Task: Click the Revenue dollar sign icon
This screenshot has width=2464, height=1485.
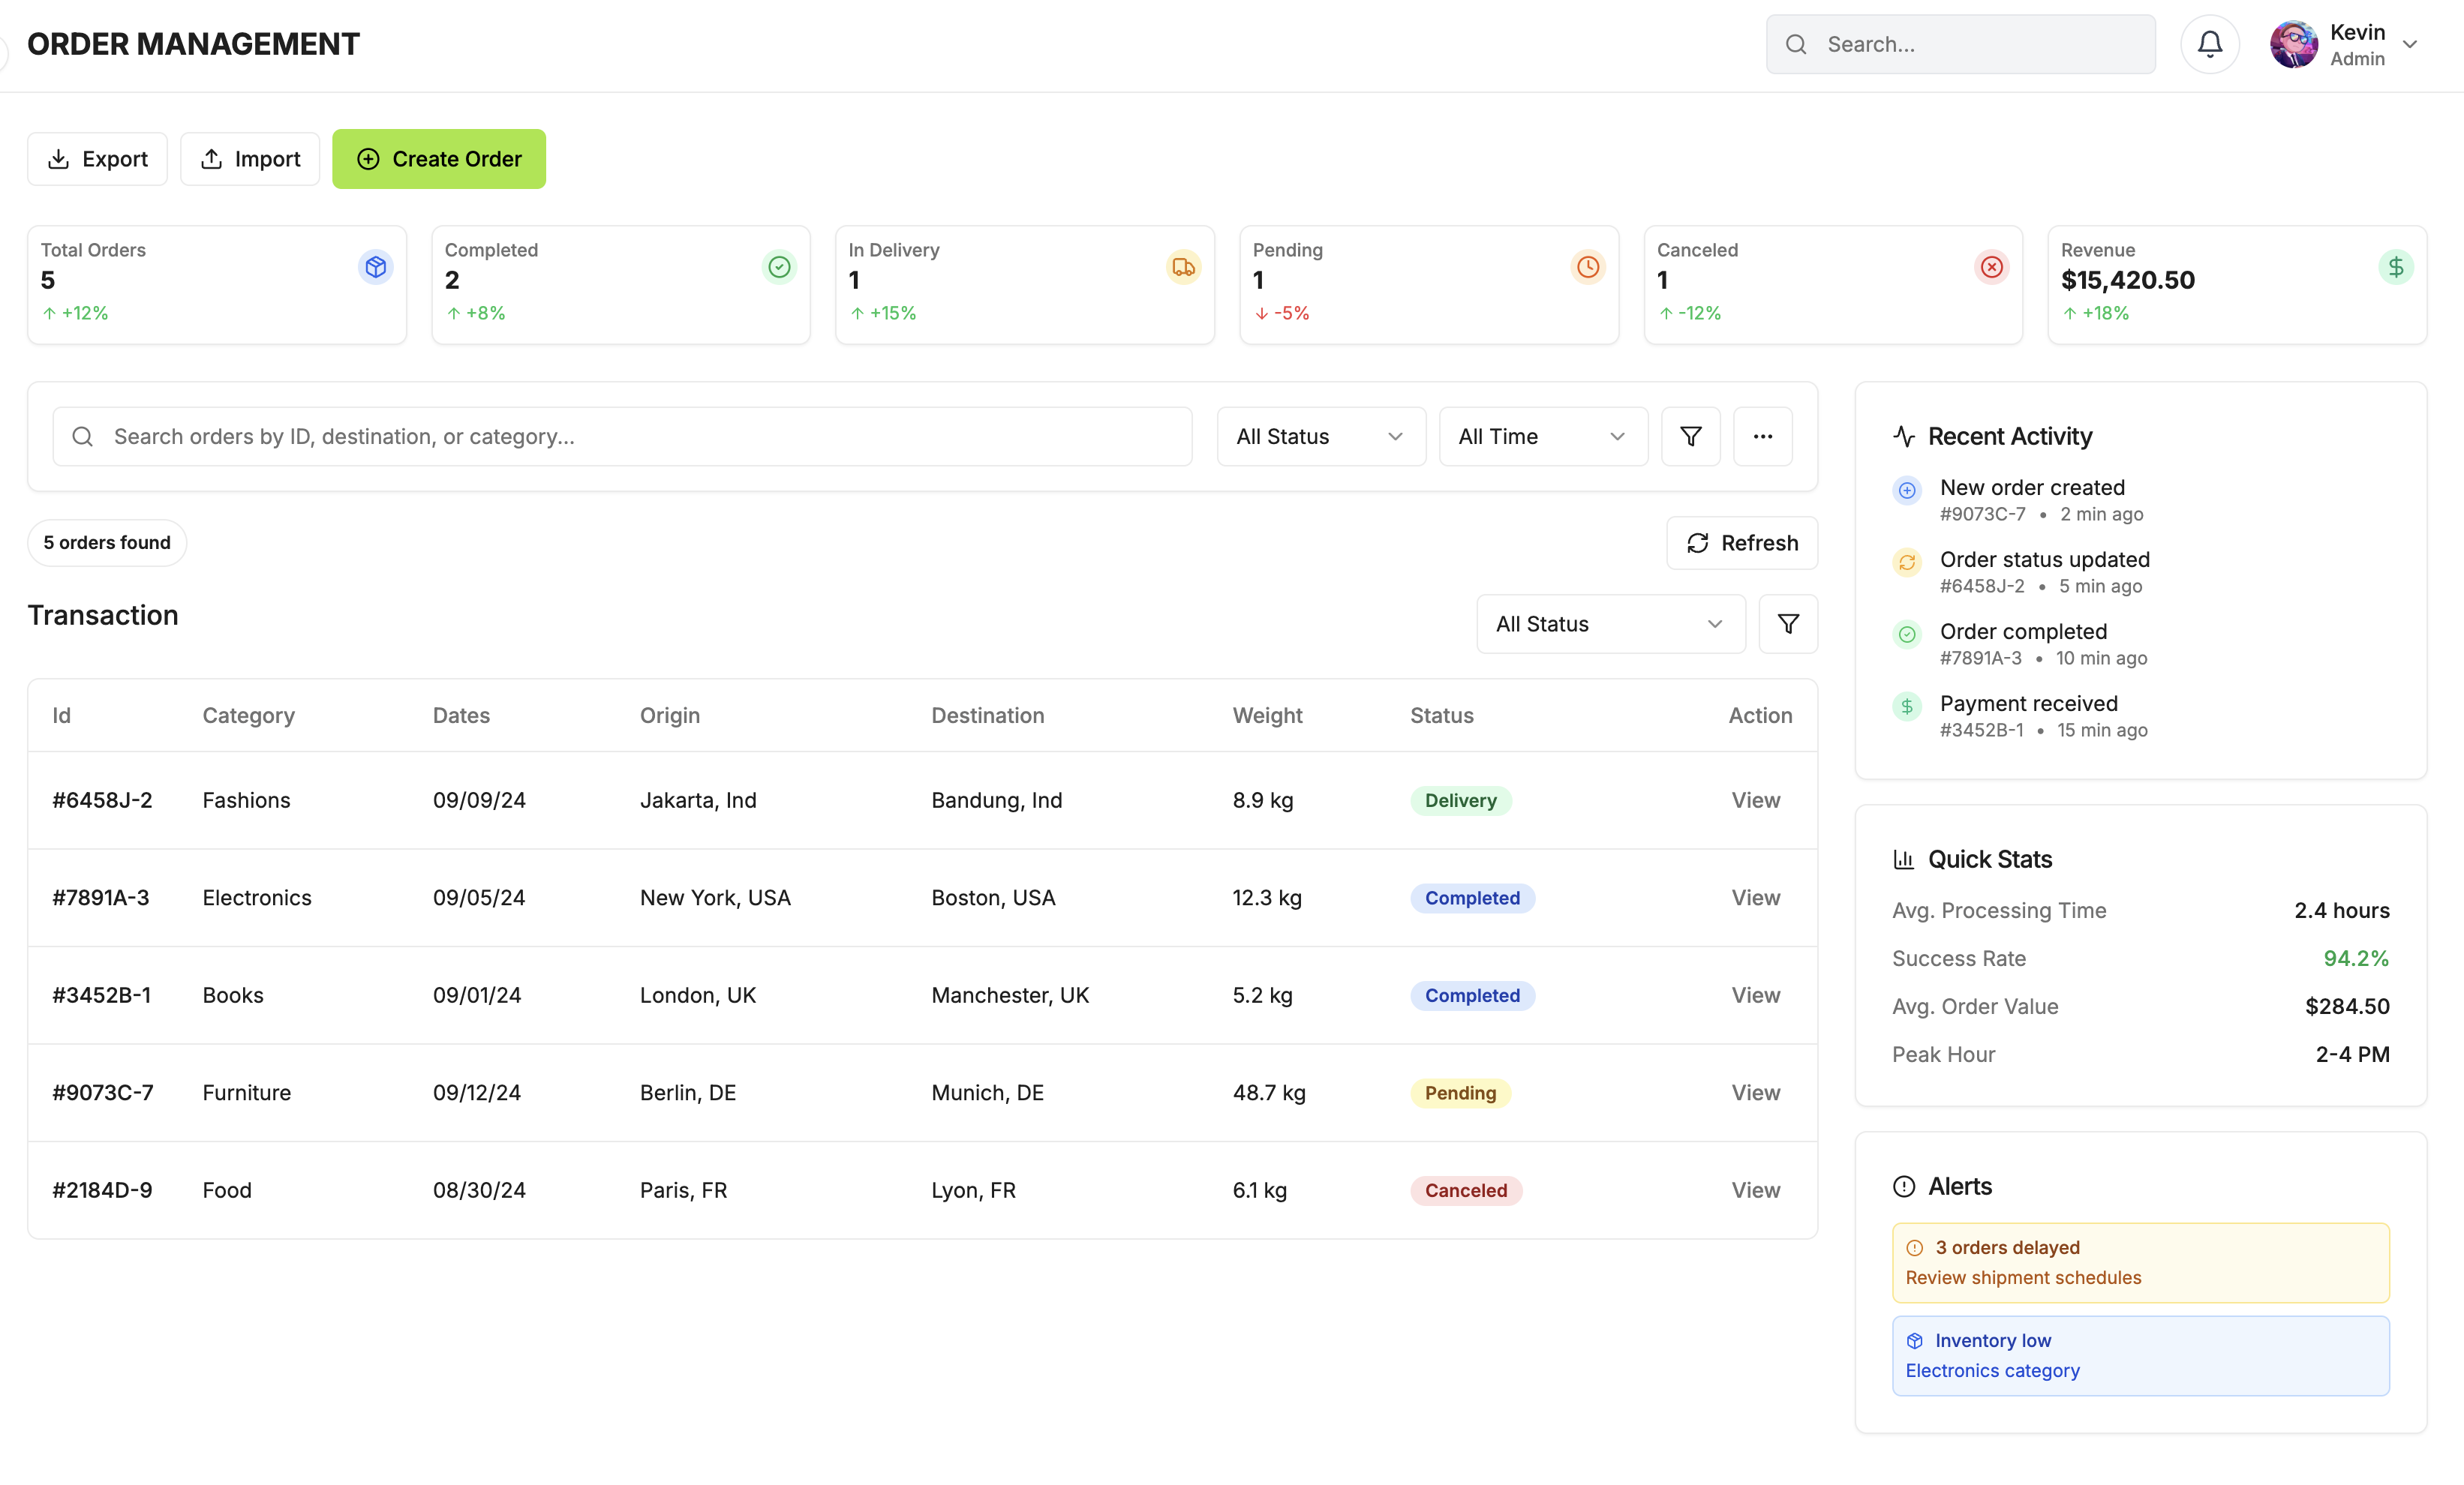Action: (x=2395, y=267)
